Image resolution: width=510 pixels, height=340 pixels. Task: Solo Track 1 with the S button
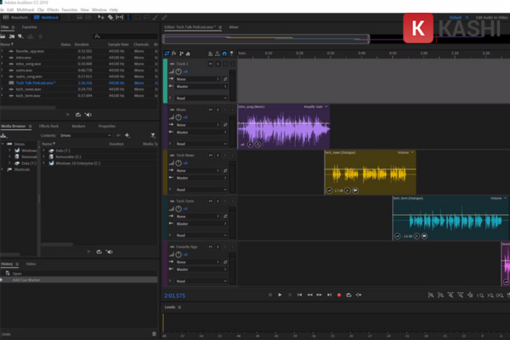[218, 64]
